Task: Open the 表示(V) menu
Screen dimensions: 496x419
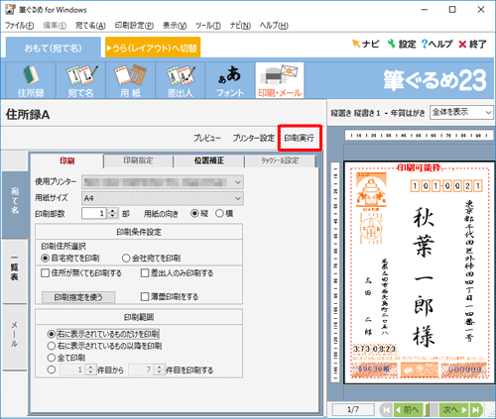Action: point(175,26)
